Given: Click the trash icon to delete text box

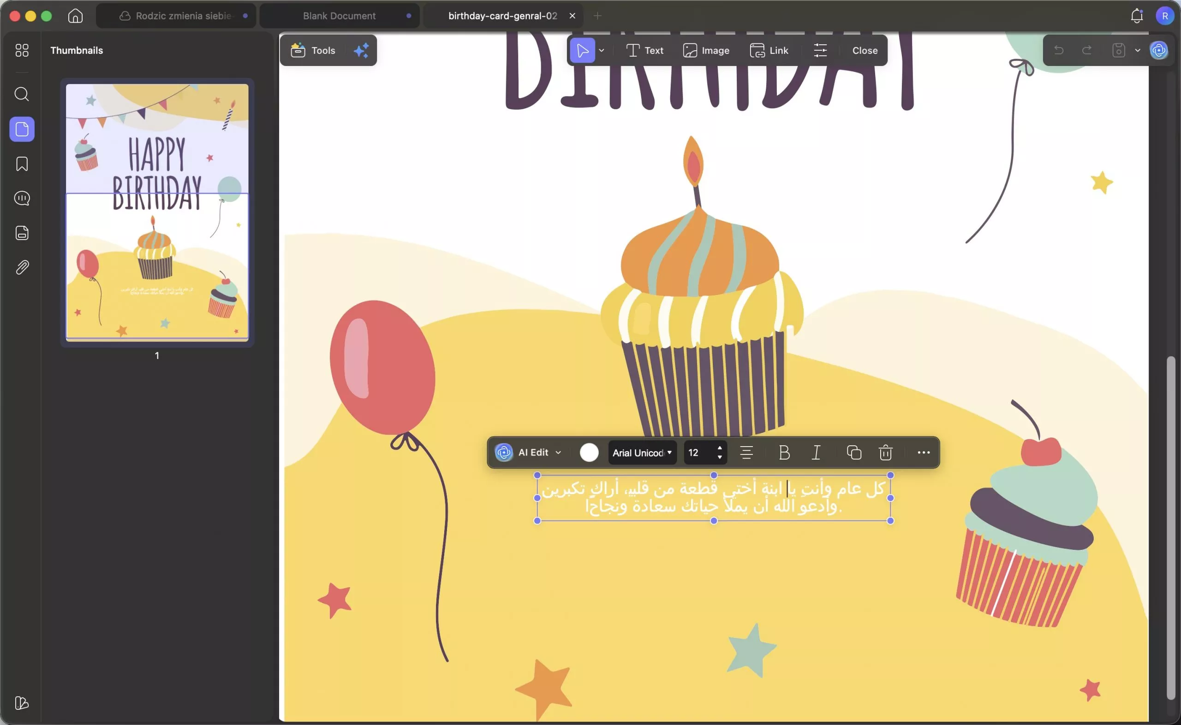Looking at the screenshot, I should tap(885, 452).
